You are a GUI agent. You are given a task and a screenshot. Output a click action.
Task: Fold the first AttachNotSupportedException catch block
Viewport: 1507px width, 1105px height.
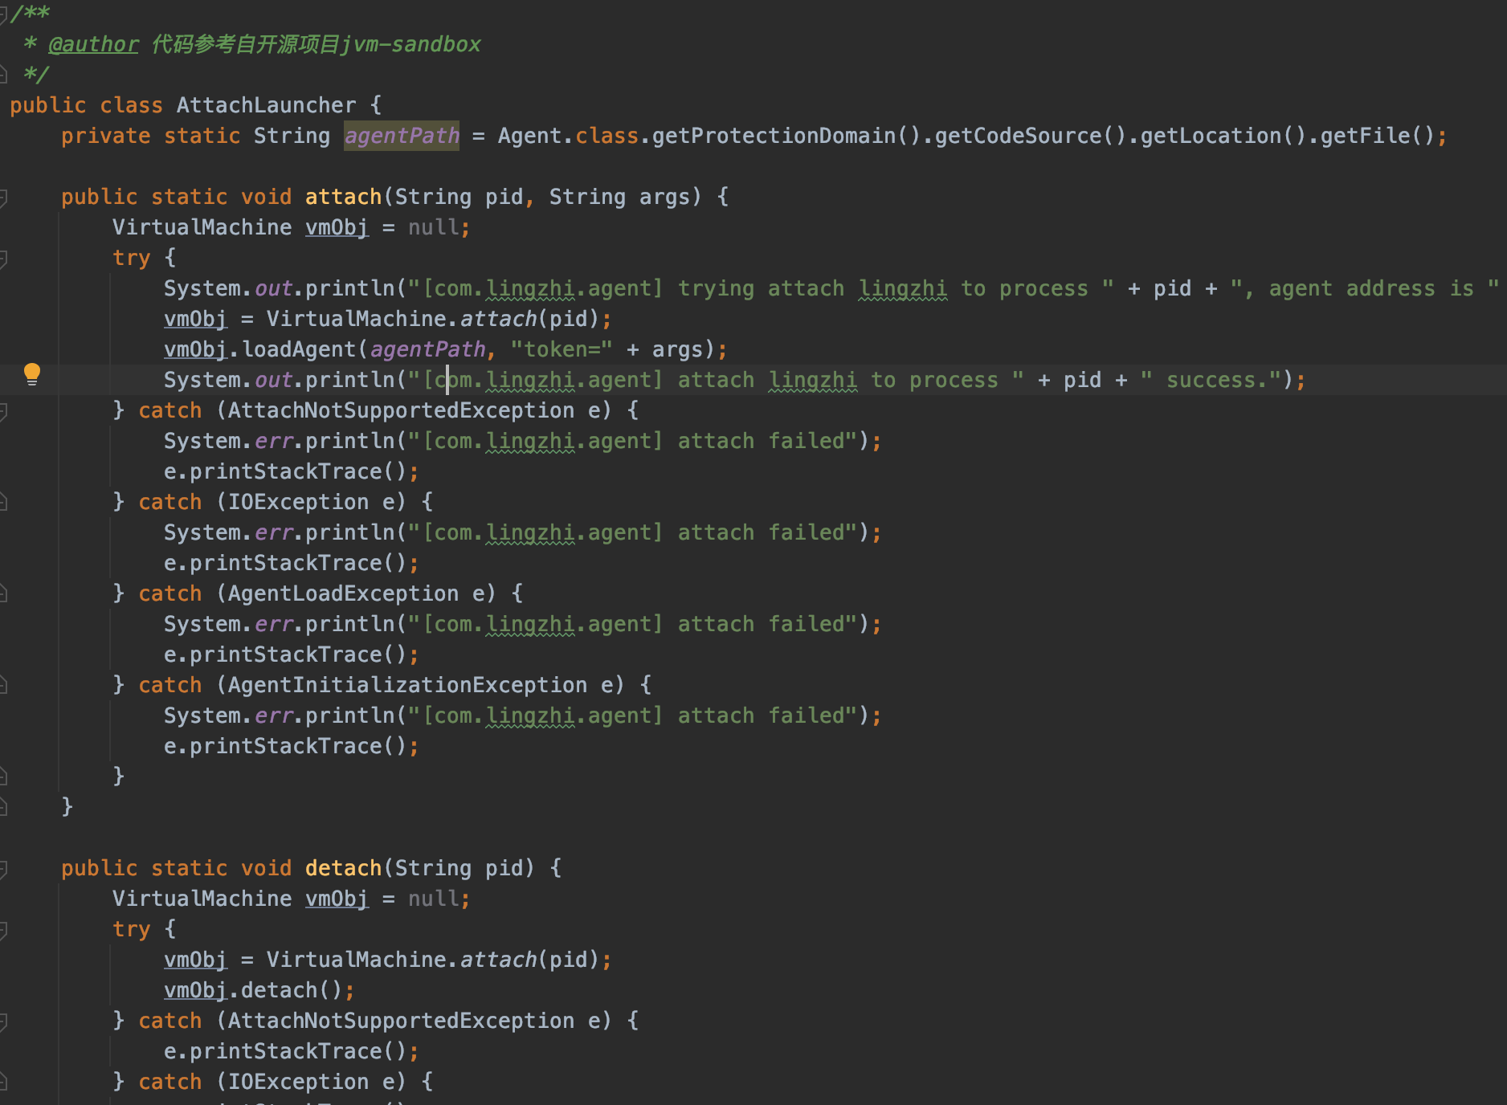3,411
